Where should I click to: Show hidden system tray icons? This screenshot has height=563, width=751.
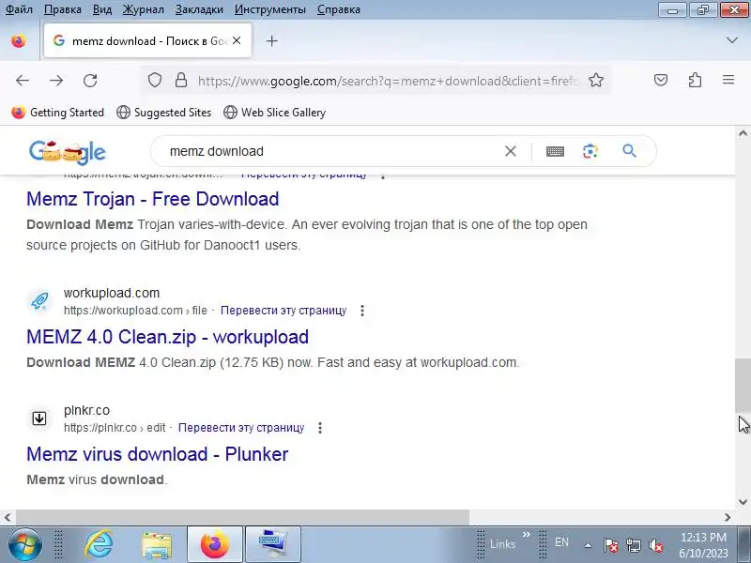(x=589, y=545)
